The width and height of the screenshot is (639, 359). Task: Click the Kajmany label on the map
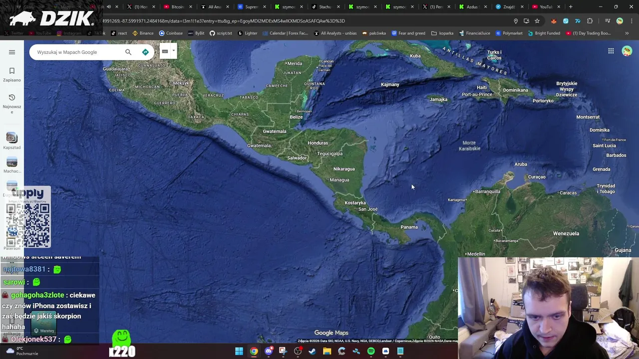390,85
